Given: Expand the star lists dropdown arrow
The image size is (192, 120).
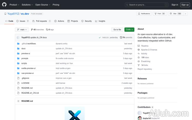Looking at the screenshot, I should point(186,14).
